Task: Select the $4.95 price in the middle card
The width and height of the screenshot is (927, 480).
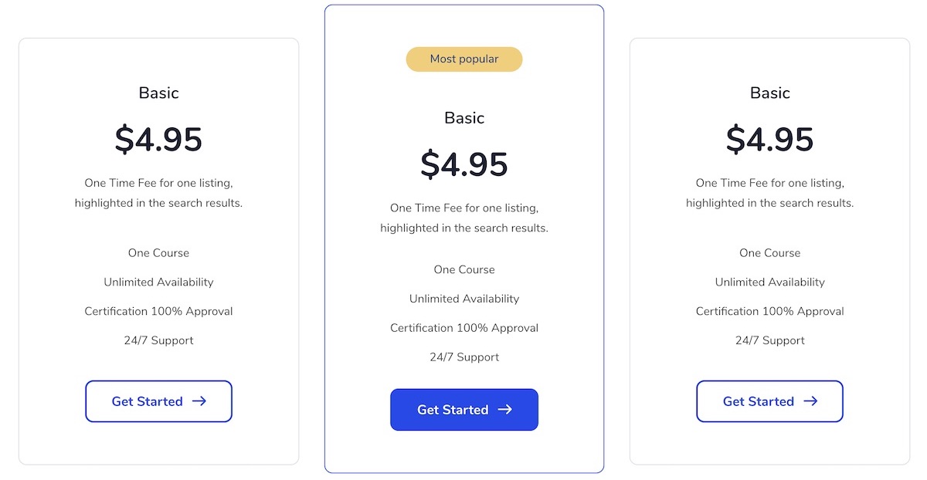Action: pyautogui.click(x=464, y=164)
